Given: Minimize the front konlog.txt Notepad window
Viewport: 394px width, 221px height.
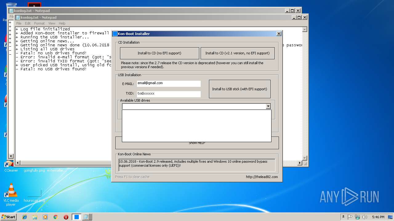Looking at the screenshot, I should point(294,17).
